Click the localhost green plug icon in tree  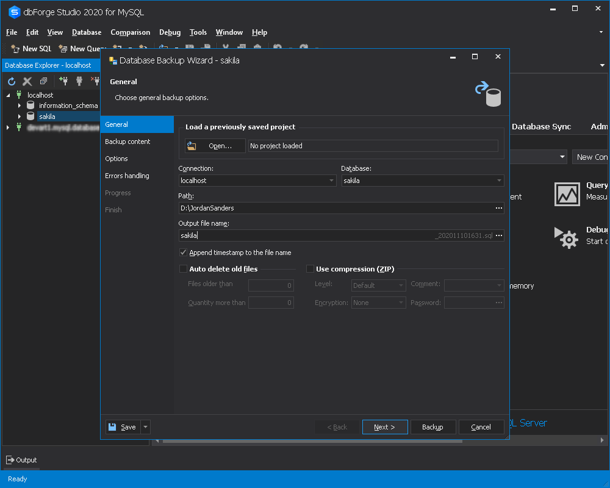pos(19,95)
